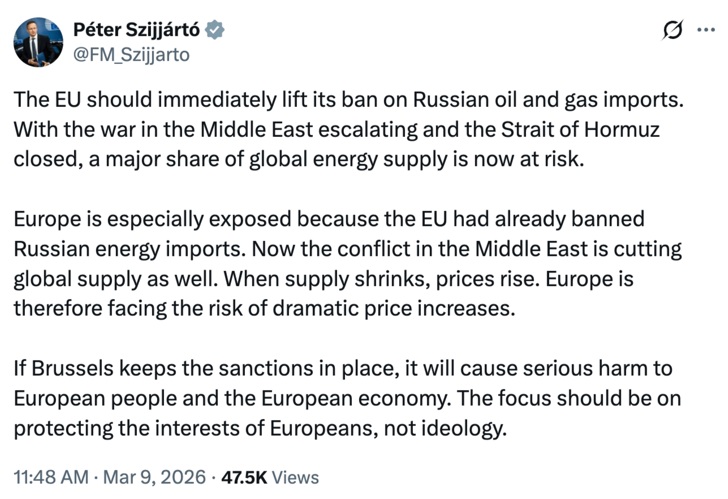Image resolution: width=728 pixels, height=499 pixels.
Task: Open the 47.5K view count
Action: point(244,477)
